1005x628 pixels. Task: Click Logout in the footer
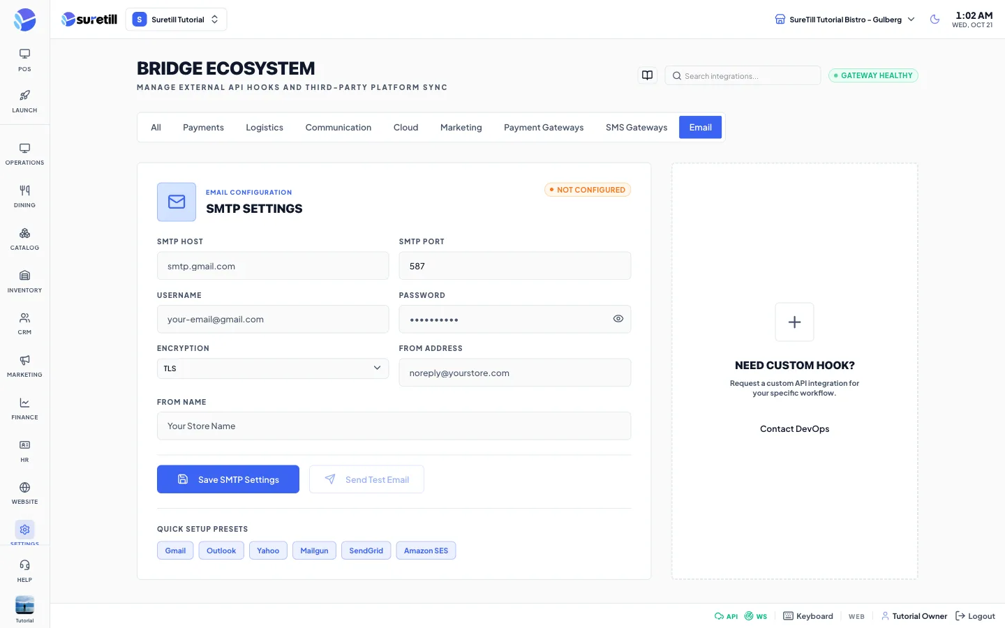tap(975, 616)
